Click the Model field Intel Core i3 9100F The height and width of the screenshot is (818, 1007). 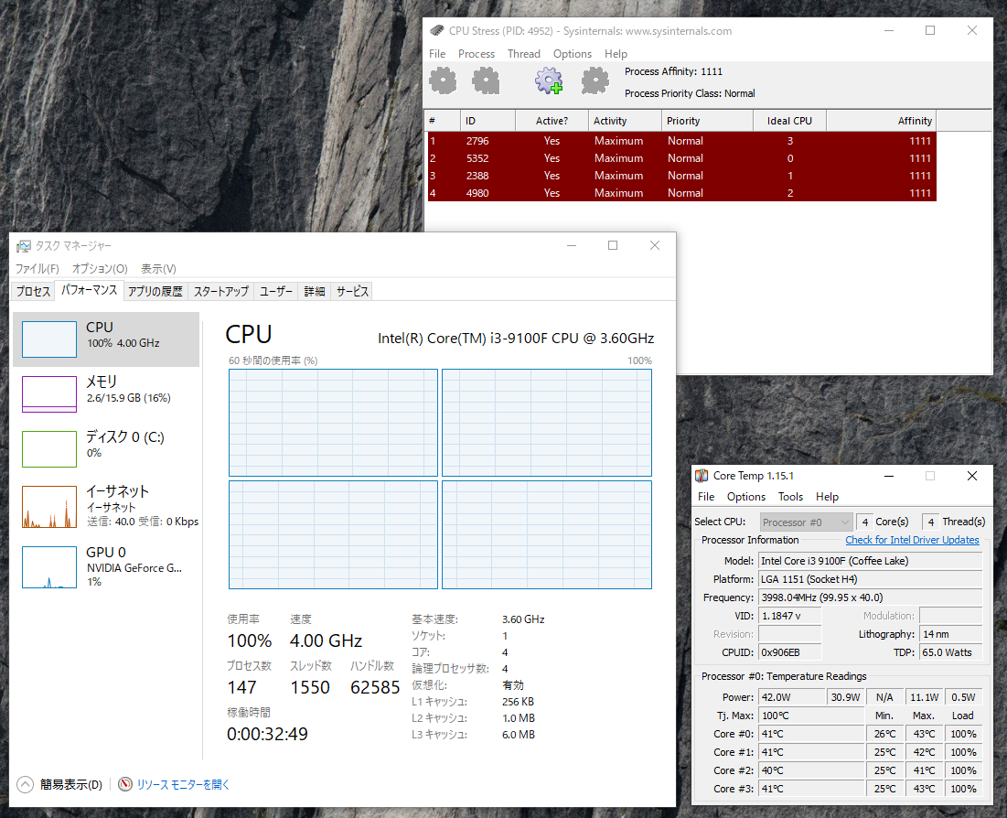870,561
